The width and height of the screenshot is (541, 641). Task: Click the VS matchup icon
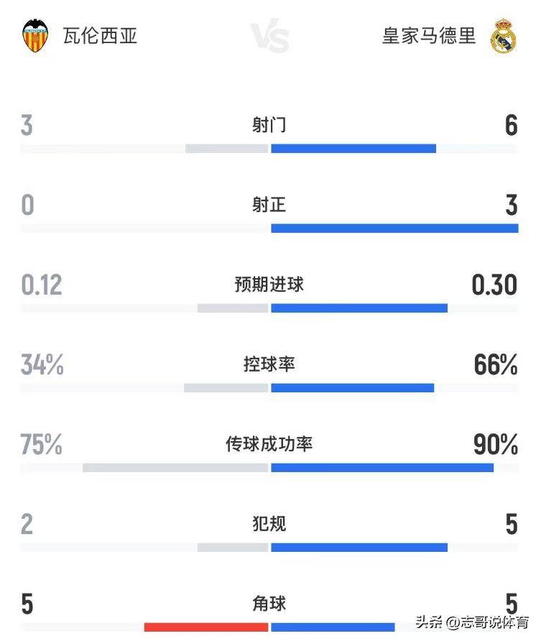tap(269, 37)
